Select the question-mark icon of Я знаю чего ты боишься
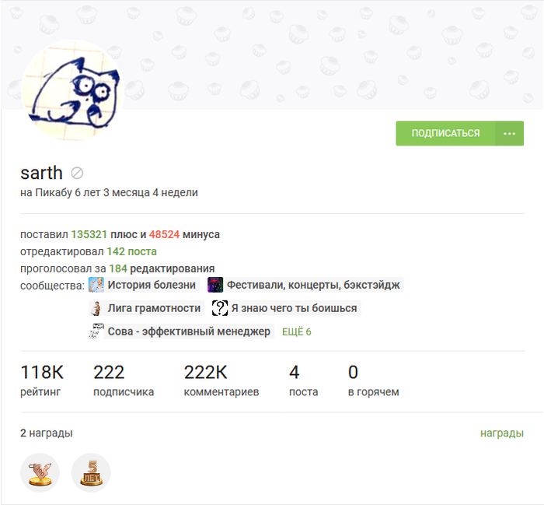The height and width of the screenshot is (505, 544). click(220, 308)
